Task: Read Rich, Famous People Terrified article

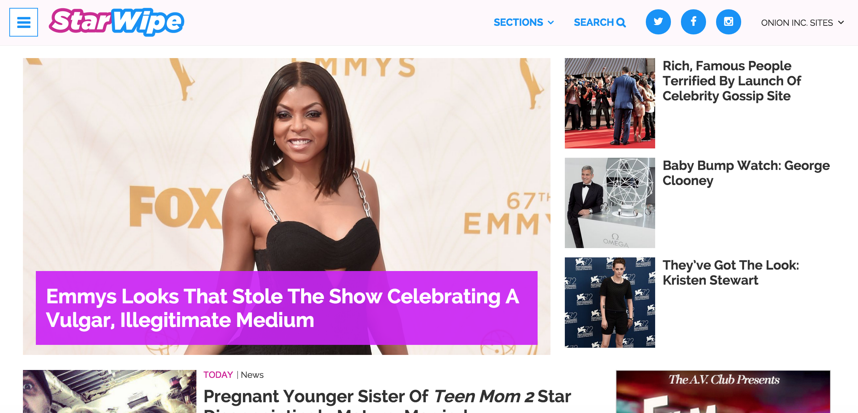Action: pos(731,81)
